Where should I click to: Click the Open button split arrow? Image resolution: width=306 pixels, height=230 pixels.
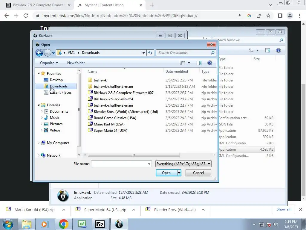pyautogui.click(x=179, y=173)
